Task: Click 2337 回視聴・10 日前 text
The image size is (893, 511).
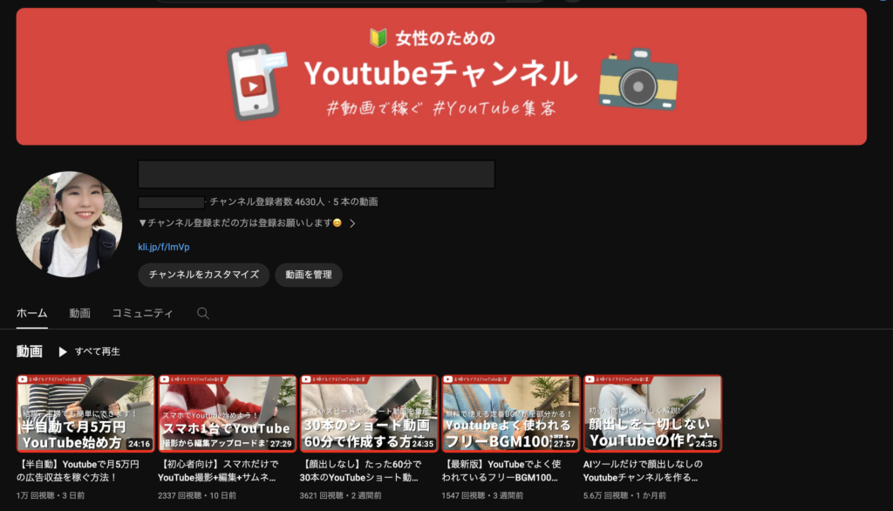Action: point(197,495)
